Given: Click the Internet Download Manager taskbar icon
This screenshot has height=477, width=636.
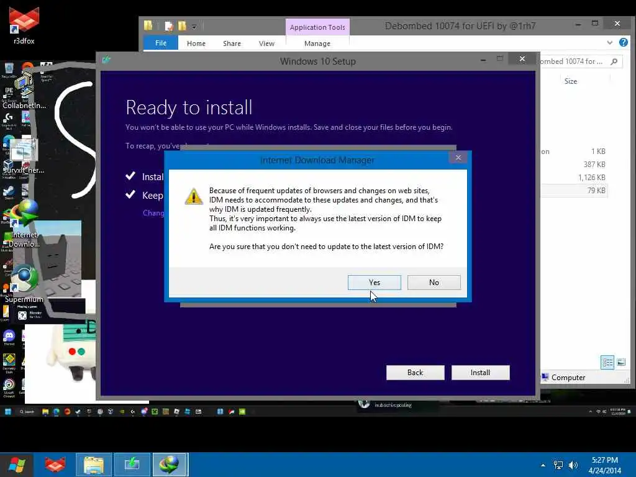Looking at the screenshot, I should (x=170, y=465).
